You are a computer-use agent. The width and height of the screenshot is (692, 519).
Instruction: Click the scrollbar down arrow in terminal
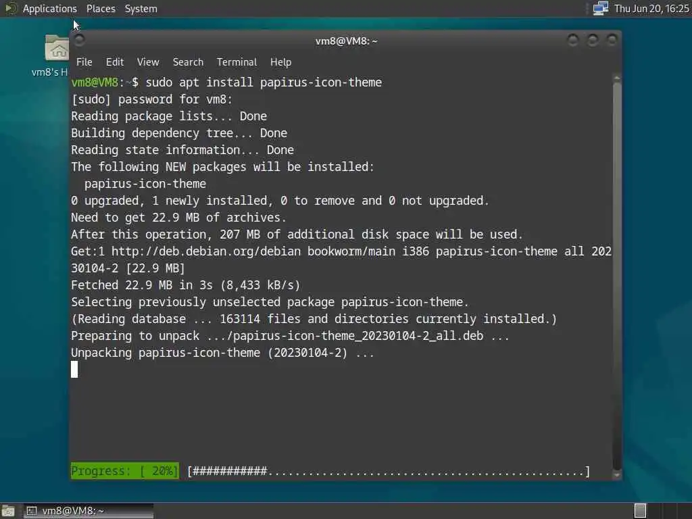[x=617, y=475]
